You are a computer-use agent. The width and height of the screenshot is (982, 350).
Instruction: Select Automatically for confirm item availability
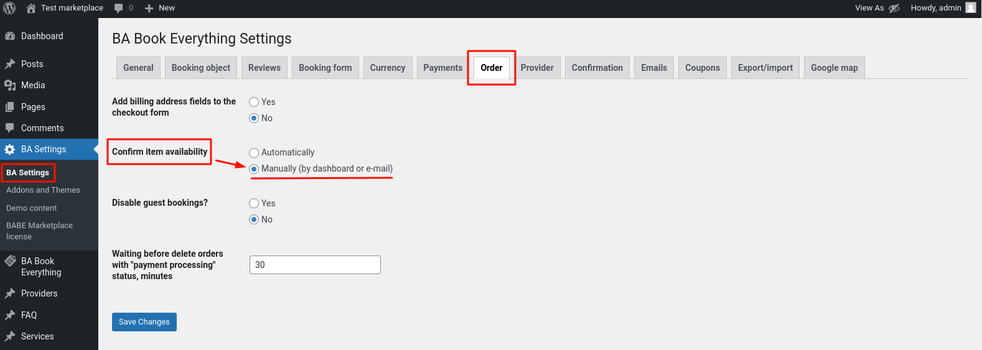point(254,152)
